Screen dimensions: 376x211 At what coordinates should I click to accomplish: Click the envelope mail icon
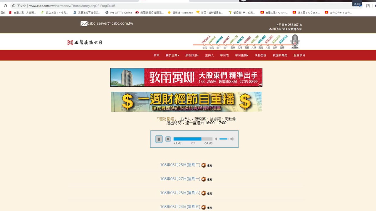pos(84,24)
